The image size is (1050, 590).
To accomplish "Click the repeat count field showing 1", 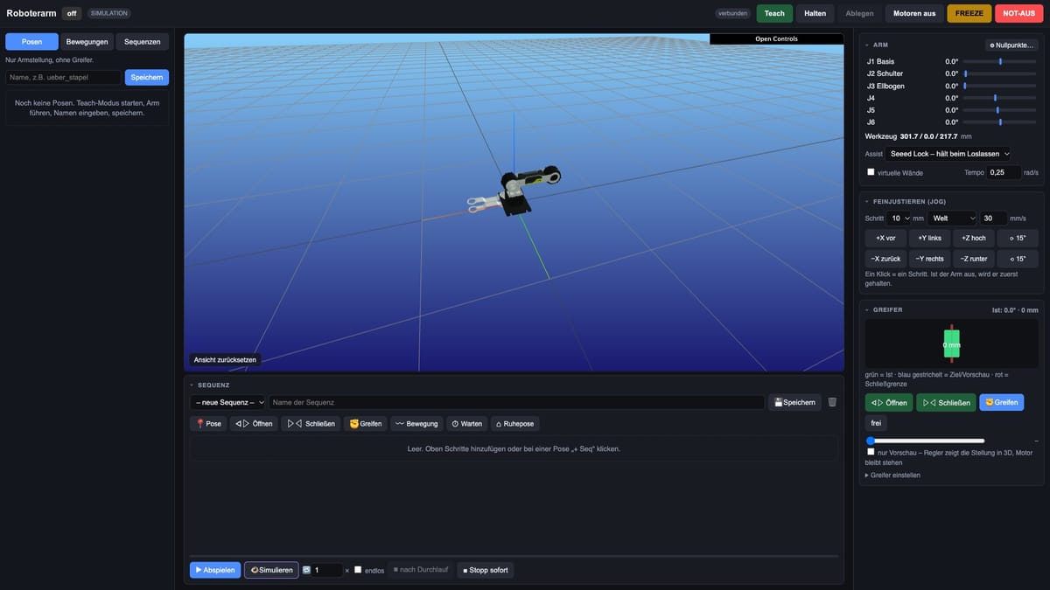I will point(327,570).
